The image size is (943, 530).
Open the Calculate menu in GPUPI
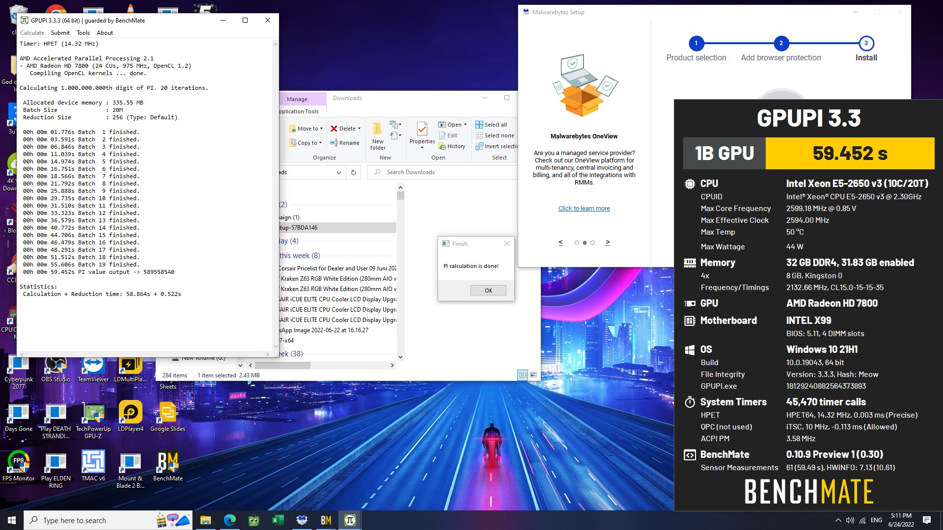(x=32, y=33)
